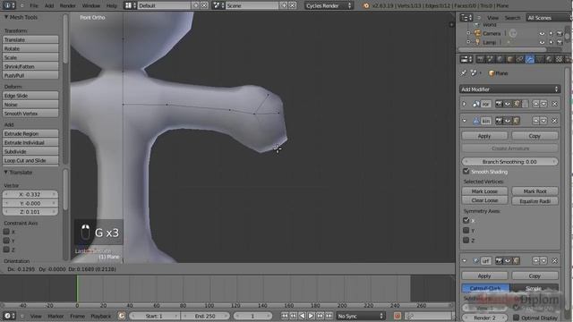Open the info editor type selector icon
The width and height of the screenshot is (573, 322).
coord(9,5)
